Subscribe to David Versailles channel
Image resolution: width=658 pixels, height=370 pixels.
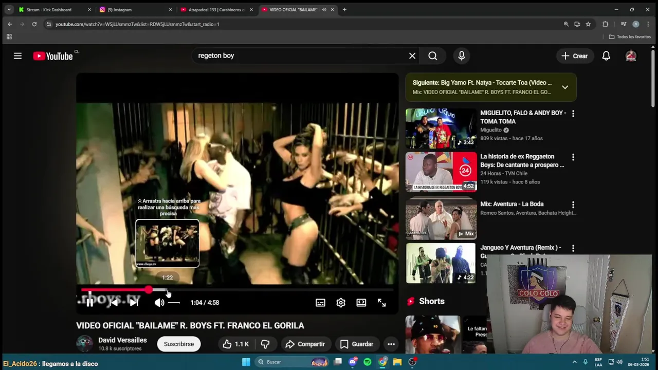coord(179,344)
